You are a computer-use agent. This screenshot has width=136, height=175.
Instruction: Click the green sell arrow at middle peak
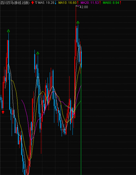(x=38, y=53)
